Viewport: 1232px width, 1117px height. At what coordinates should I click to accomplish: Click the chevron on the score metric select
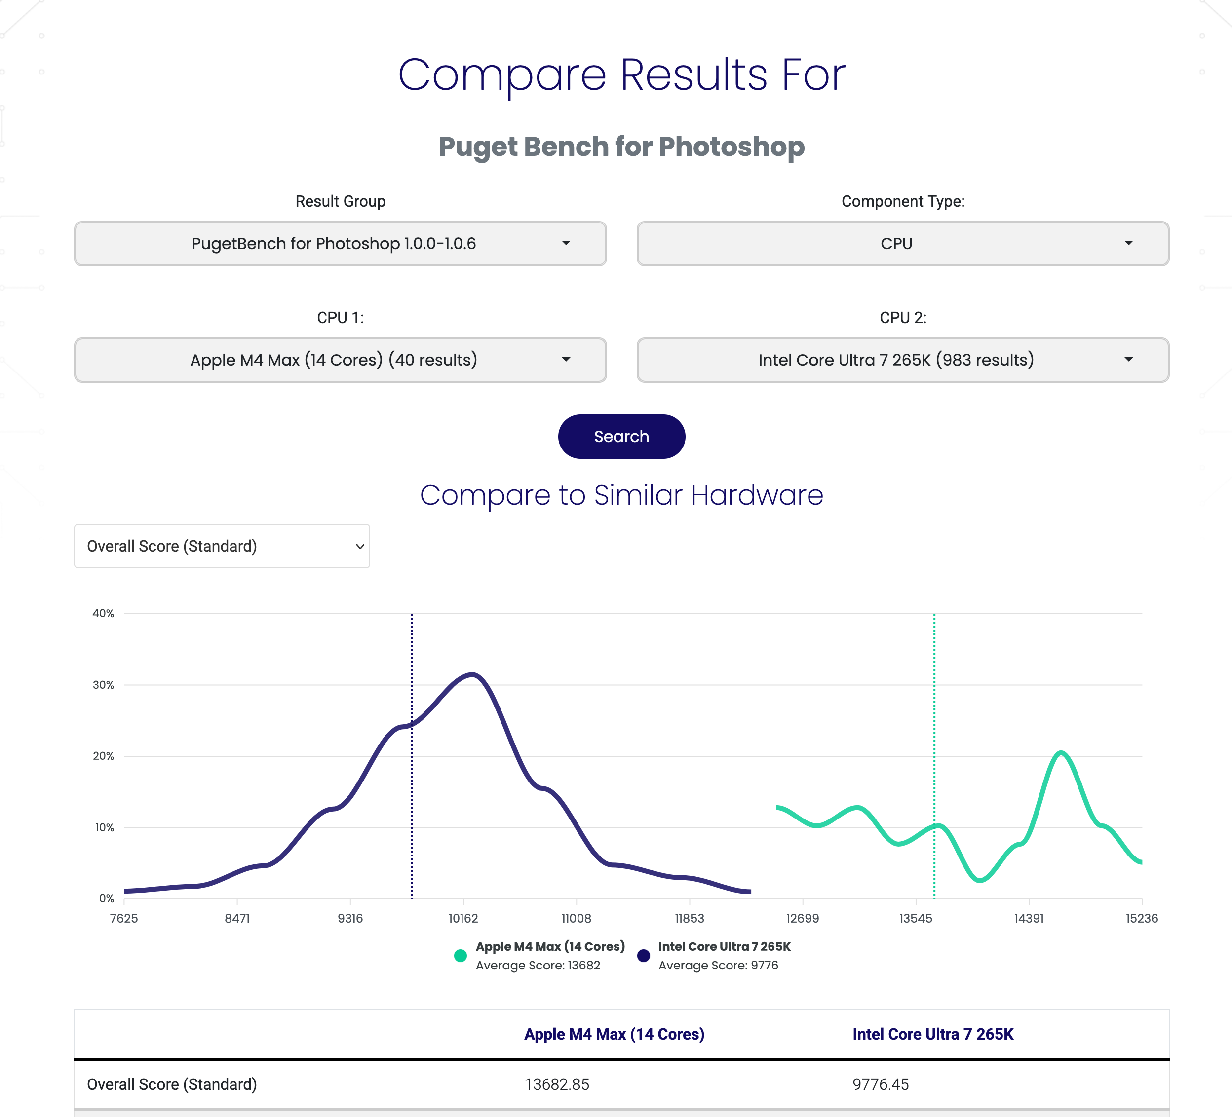360,547
